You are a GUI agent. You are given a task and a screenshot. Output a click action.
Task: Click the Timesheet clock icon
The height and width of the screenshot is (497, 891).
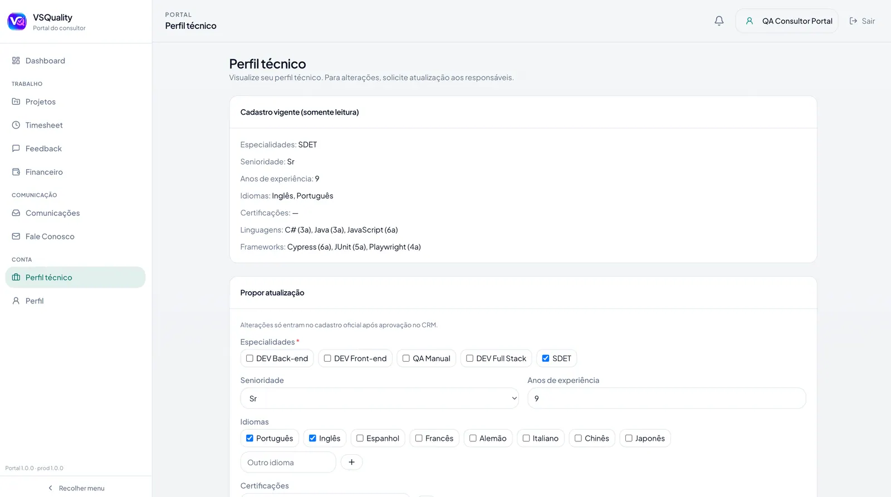[x=16, y=125]
